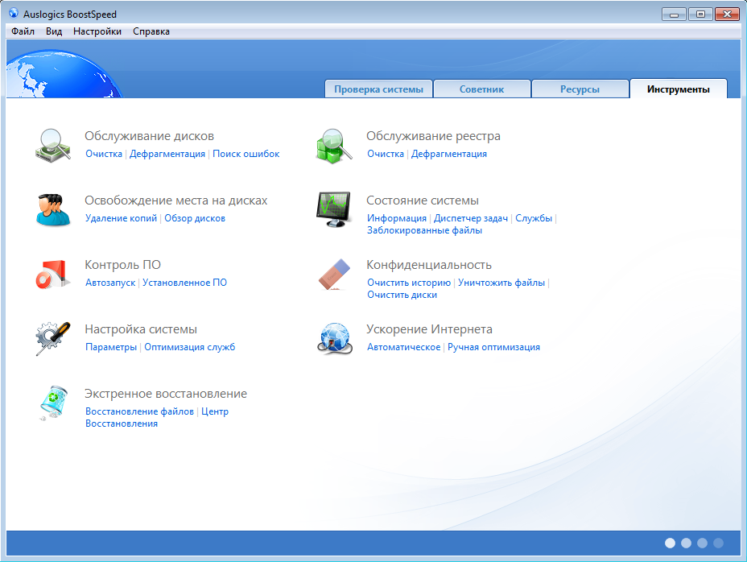The height and width of the screenshot is (562, 747).
Task: Click the Удаление копий link
Action: (121, 218)
